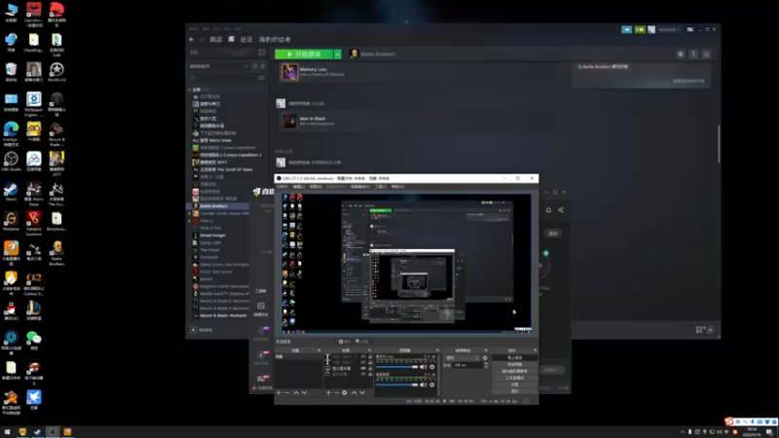Toggle lock on the window capture source row

click(370, 374)
